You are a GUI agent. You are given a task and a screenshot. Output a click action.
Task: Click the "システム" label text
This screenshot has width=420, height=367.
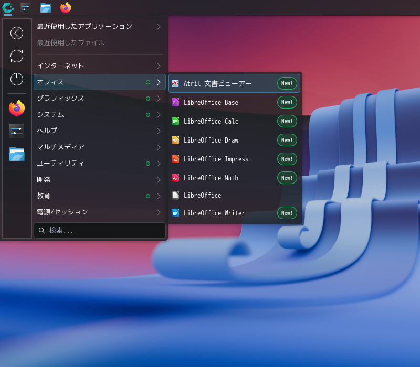(x=50, y=115)
